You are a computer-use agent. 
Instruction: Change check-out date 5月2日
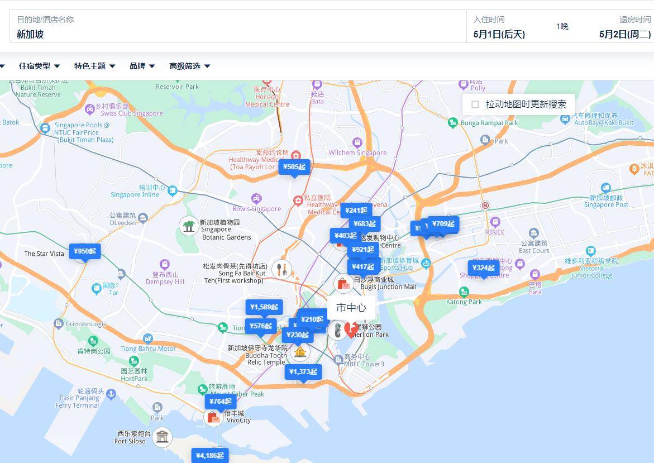click(624, 34)
